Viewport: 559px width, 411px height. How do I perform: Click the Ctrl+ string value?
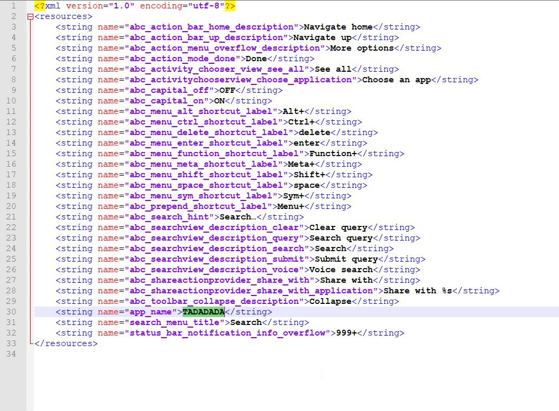pyautogui.click(x=301, y=122)
